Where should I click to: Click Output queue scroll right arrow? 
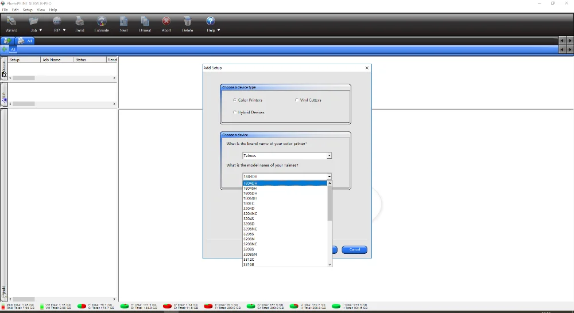pyautogui.click(x=114, y=78)
